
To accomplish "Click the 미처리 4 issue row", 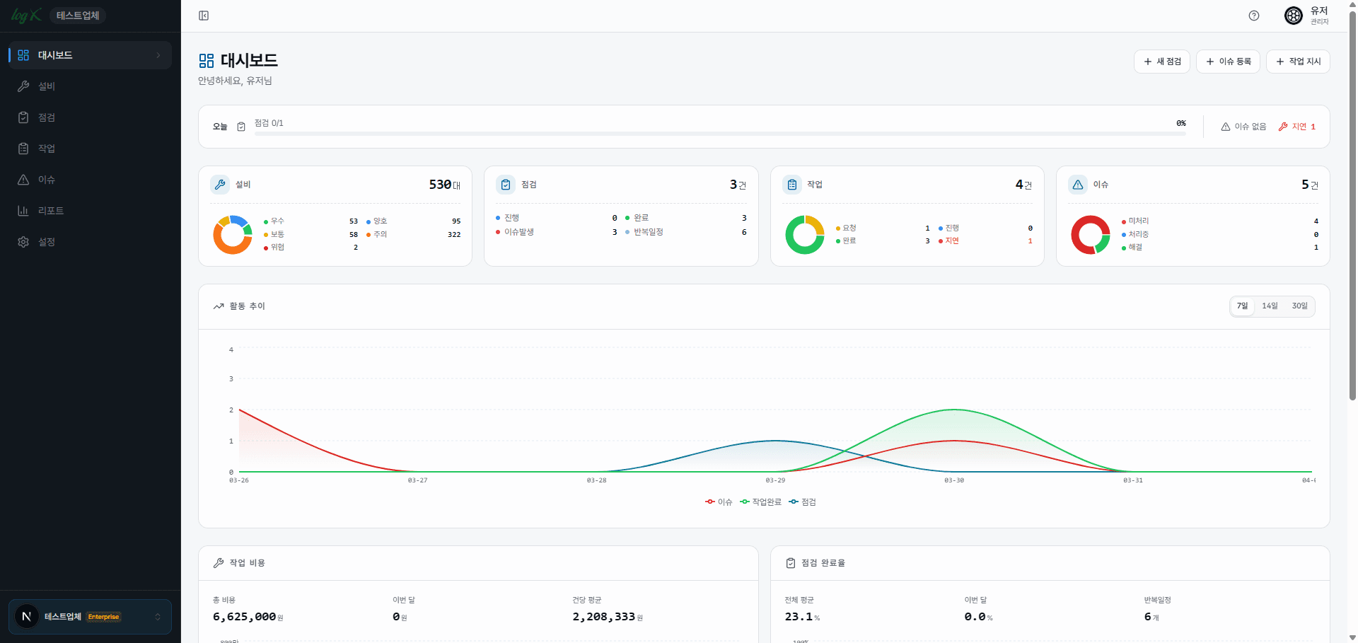I will 1219,221.
